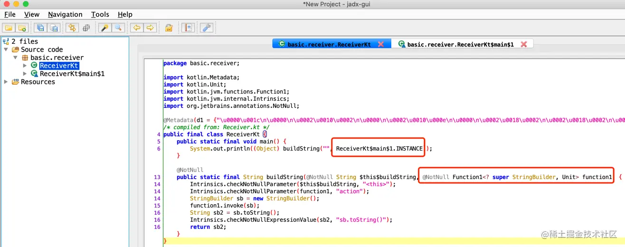Navigate forward with the right arrow icon
This screenshot has height=247, width=625.
[x=150, y=28]
